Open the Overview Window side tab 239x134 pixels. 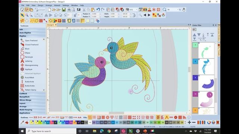219,33
